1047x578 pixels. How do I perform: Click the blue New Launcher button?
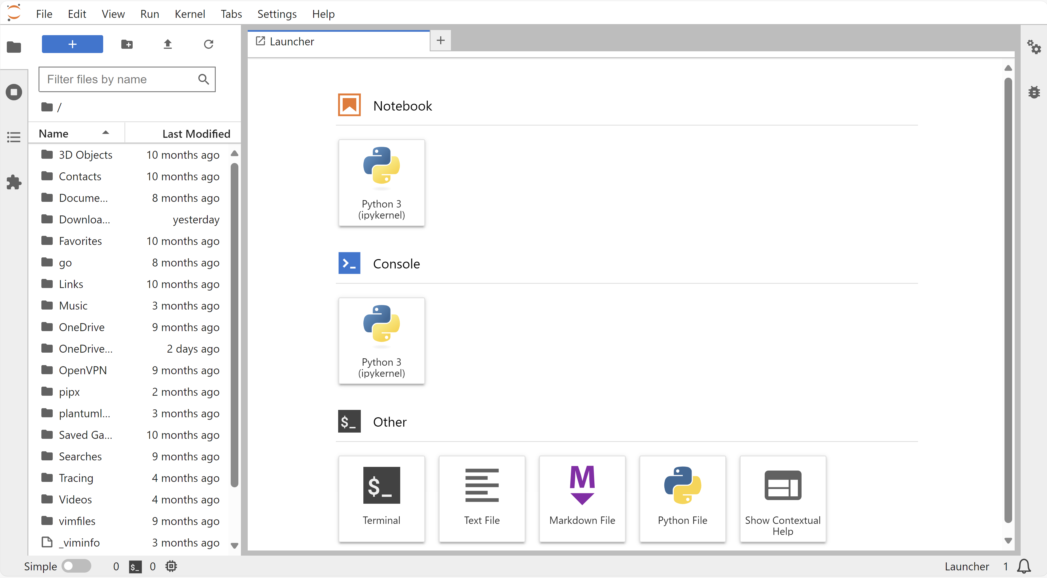point(72,44)
